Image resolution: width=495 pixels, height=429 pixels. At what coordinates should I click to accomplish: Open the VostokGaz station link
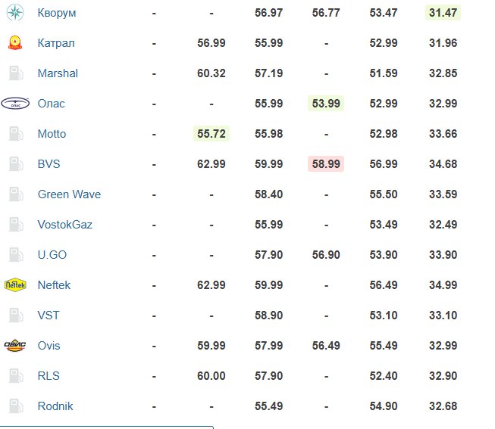click(x=65, y=225)
